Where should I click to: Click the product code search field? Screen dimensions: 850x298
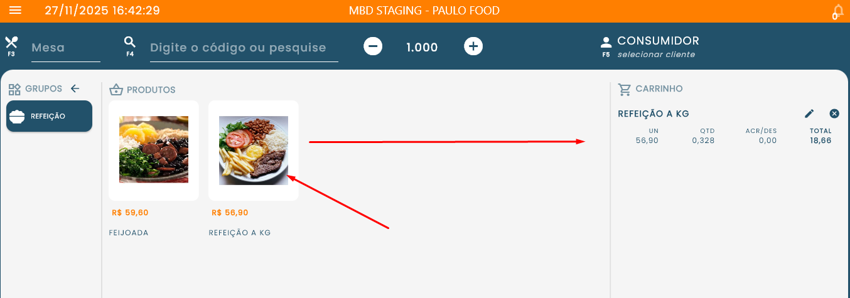[x=244, y=48]
